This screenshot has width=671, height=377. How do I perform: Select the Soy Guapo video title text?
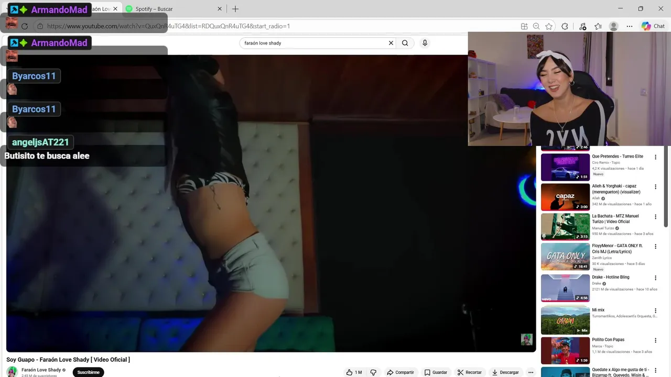click(x=68, y=360)
